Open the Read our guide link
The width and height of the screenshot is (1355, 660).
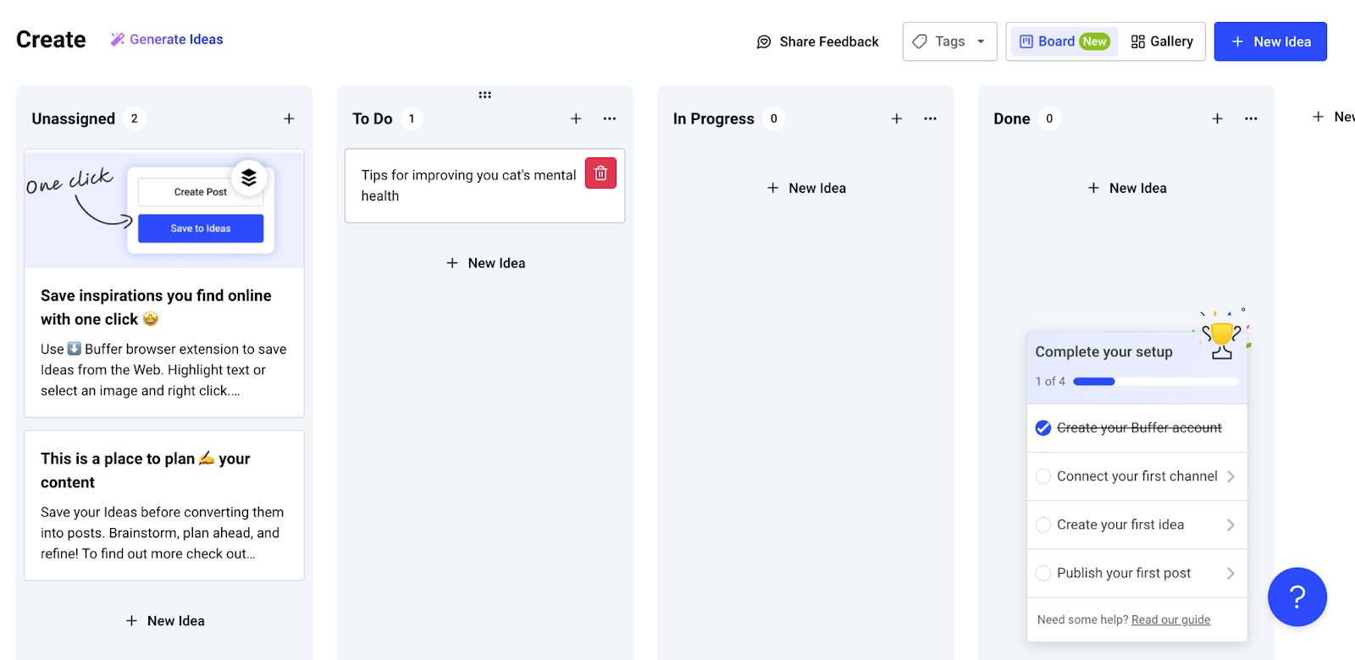(x=1170, y=620)
